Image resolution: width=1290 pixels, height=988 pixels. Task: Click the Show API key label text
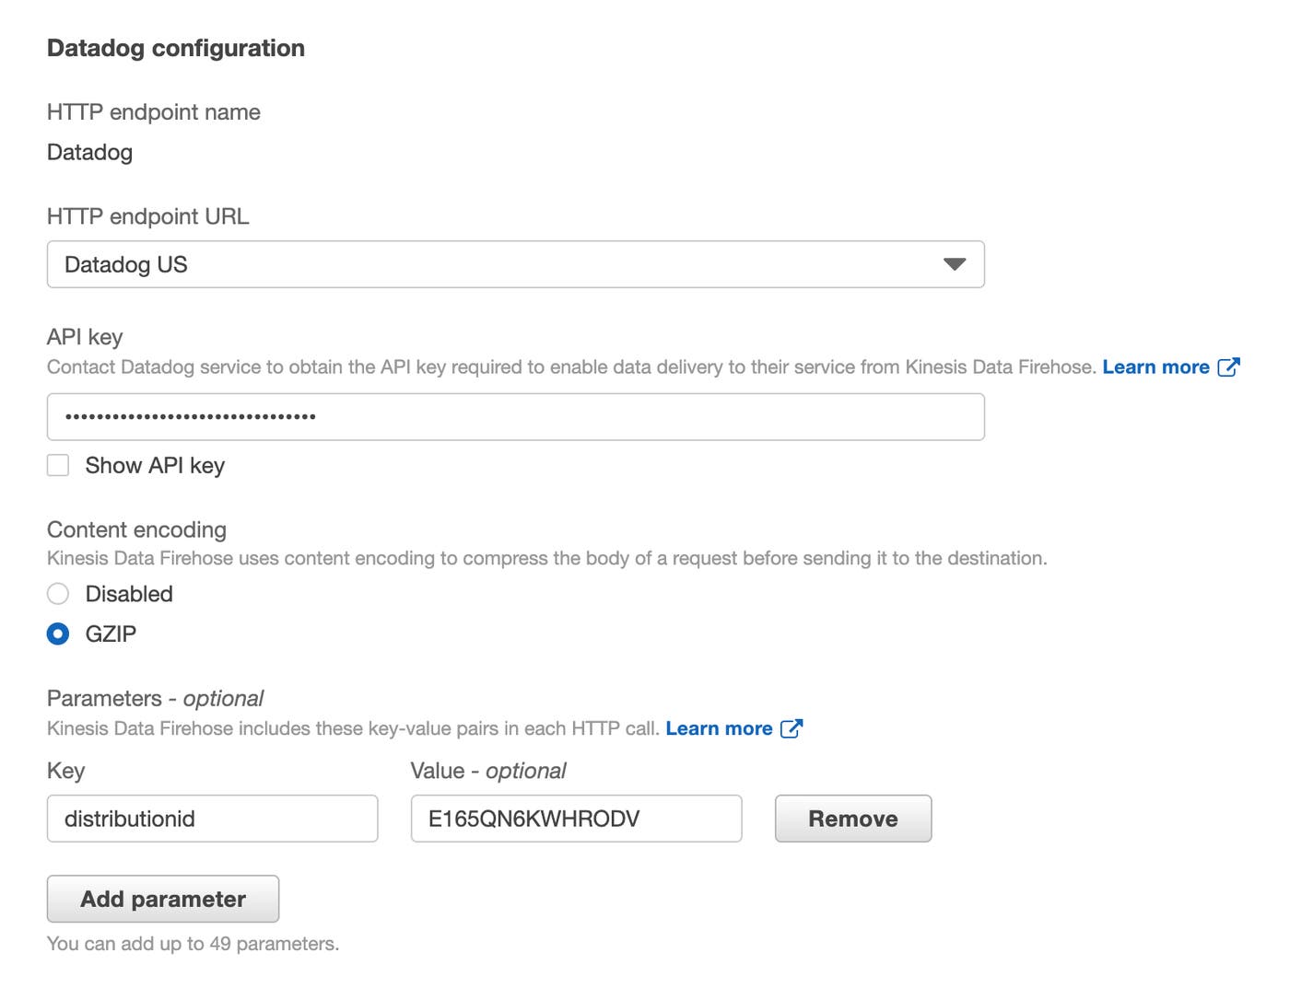point(155,465)
